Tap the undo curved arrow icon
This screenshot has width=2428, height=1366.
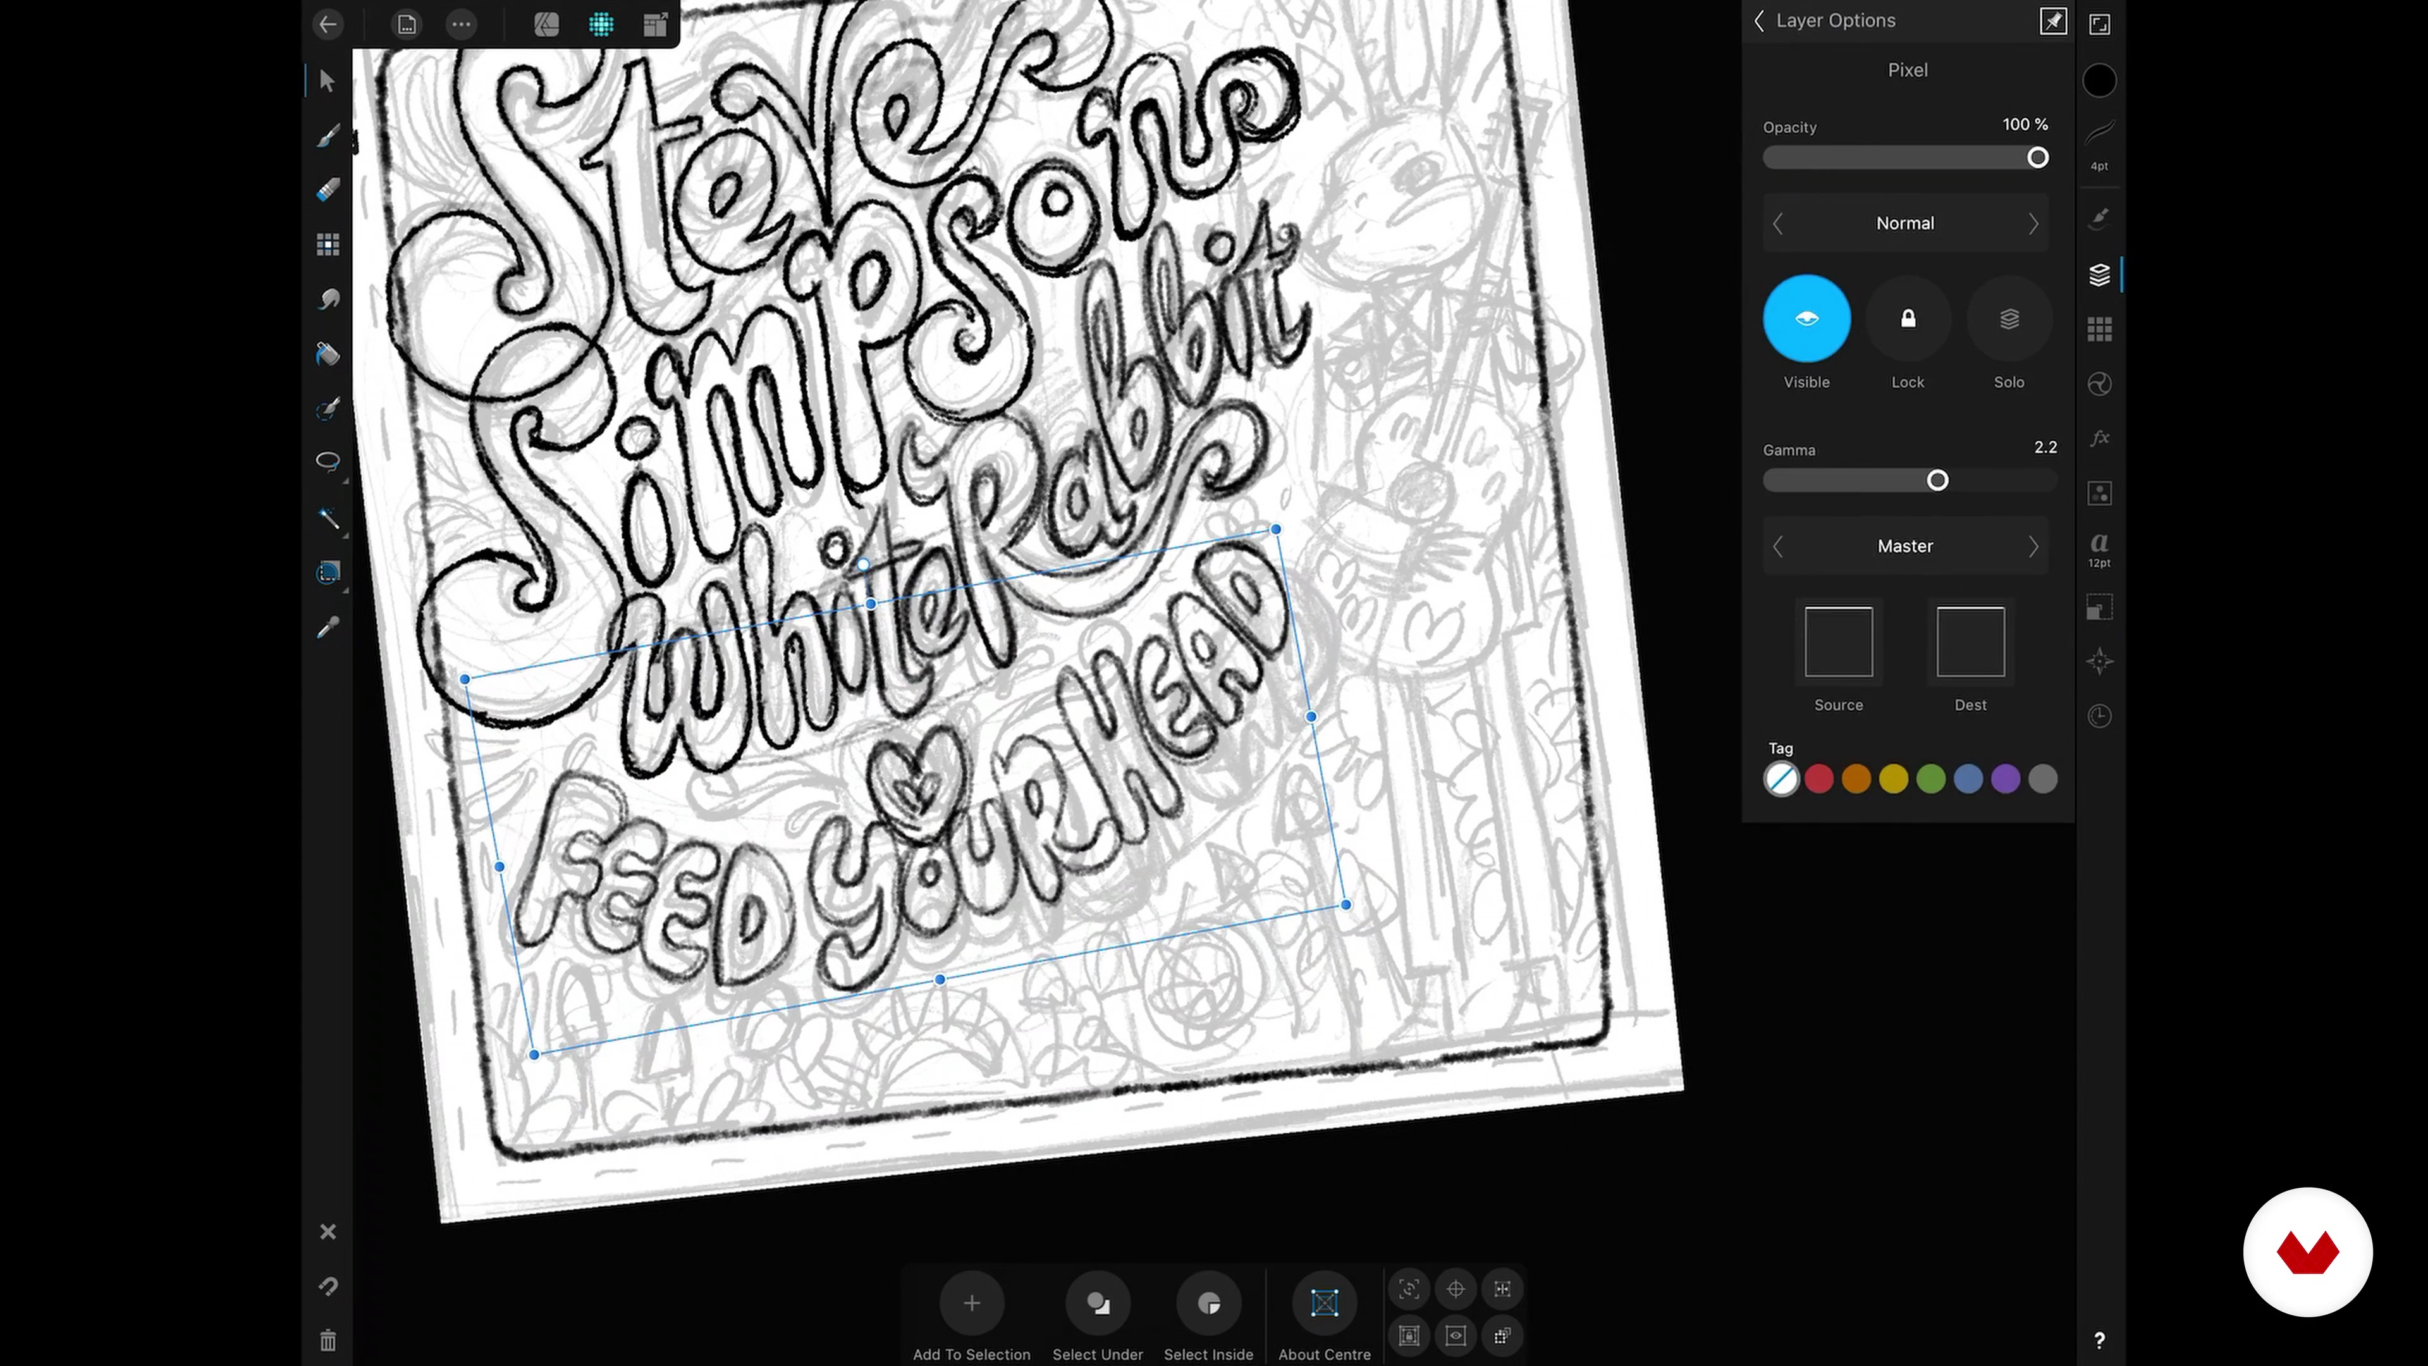tap(327, 1287)
